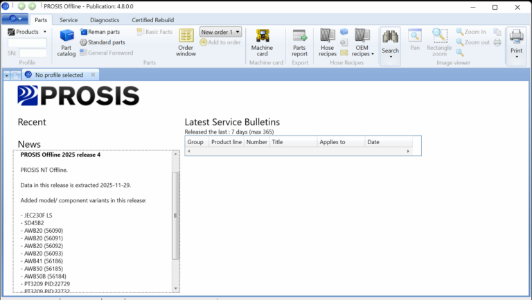Click the blue box icon beside Hose recipes
This screenshot has height=300, width=532.
(344, 32)
